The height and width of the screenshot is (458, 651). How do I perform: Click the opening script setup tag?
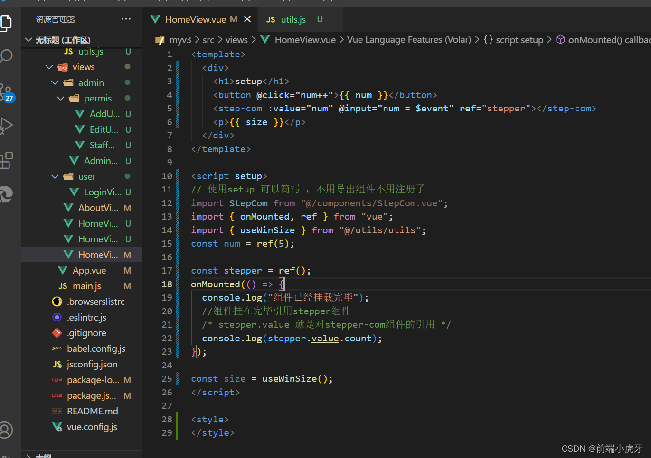[x=229, y=176]
